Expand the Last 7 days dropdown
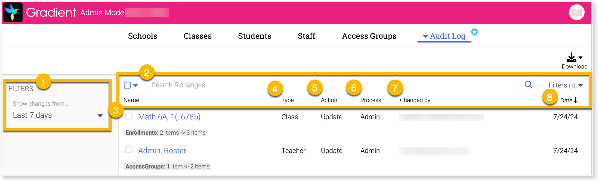Image resolution: width=599 pixels, height=182 pixels. click(x=100, y=116)
